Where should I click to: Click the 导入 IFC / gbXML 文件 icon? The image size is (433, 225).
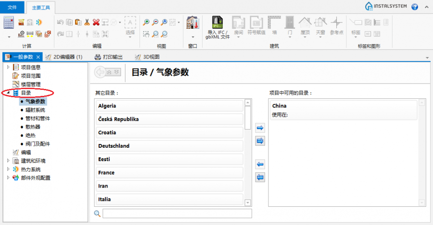(218, 23)
